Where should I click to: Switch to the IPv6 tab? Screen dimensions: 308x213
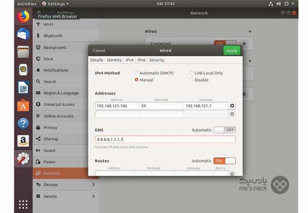click(x=141, y=60)
